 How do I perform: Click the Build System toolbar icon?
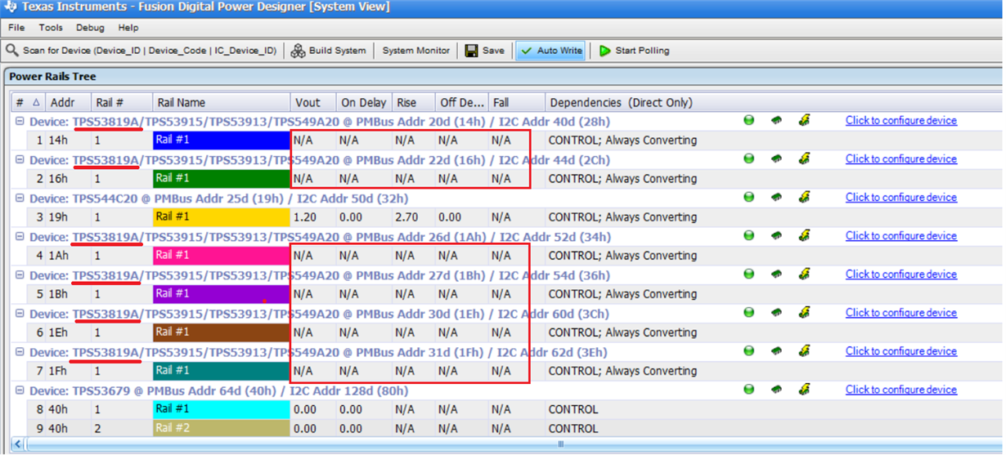[x=299, y=51]
